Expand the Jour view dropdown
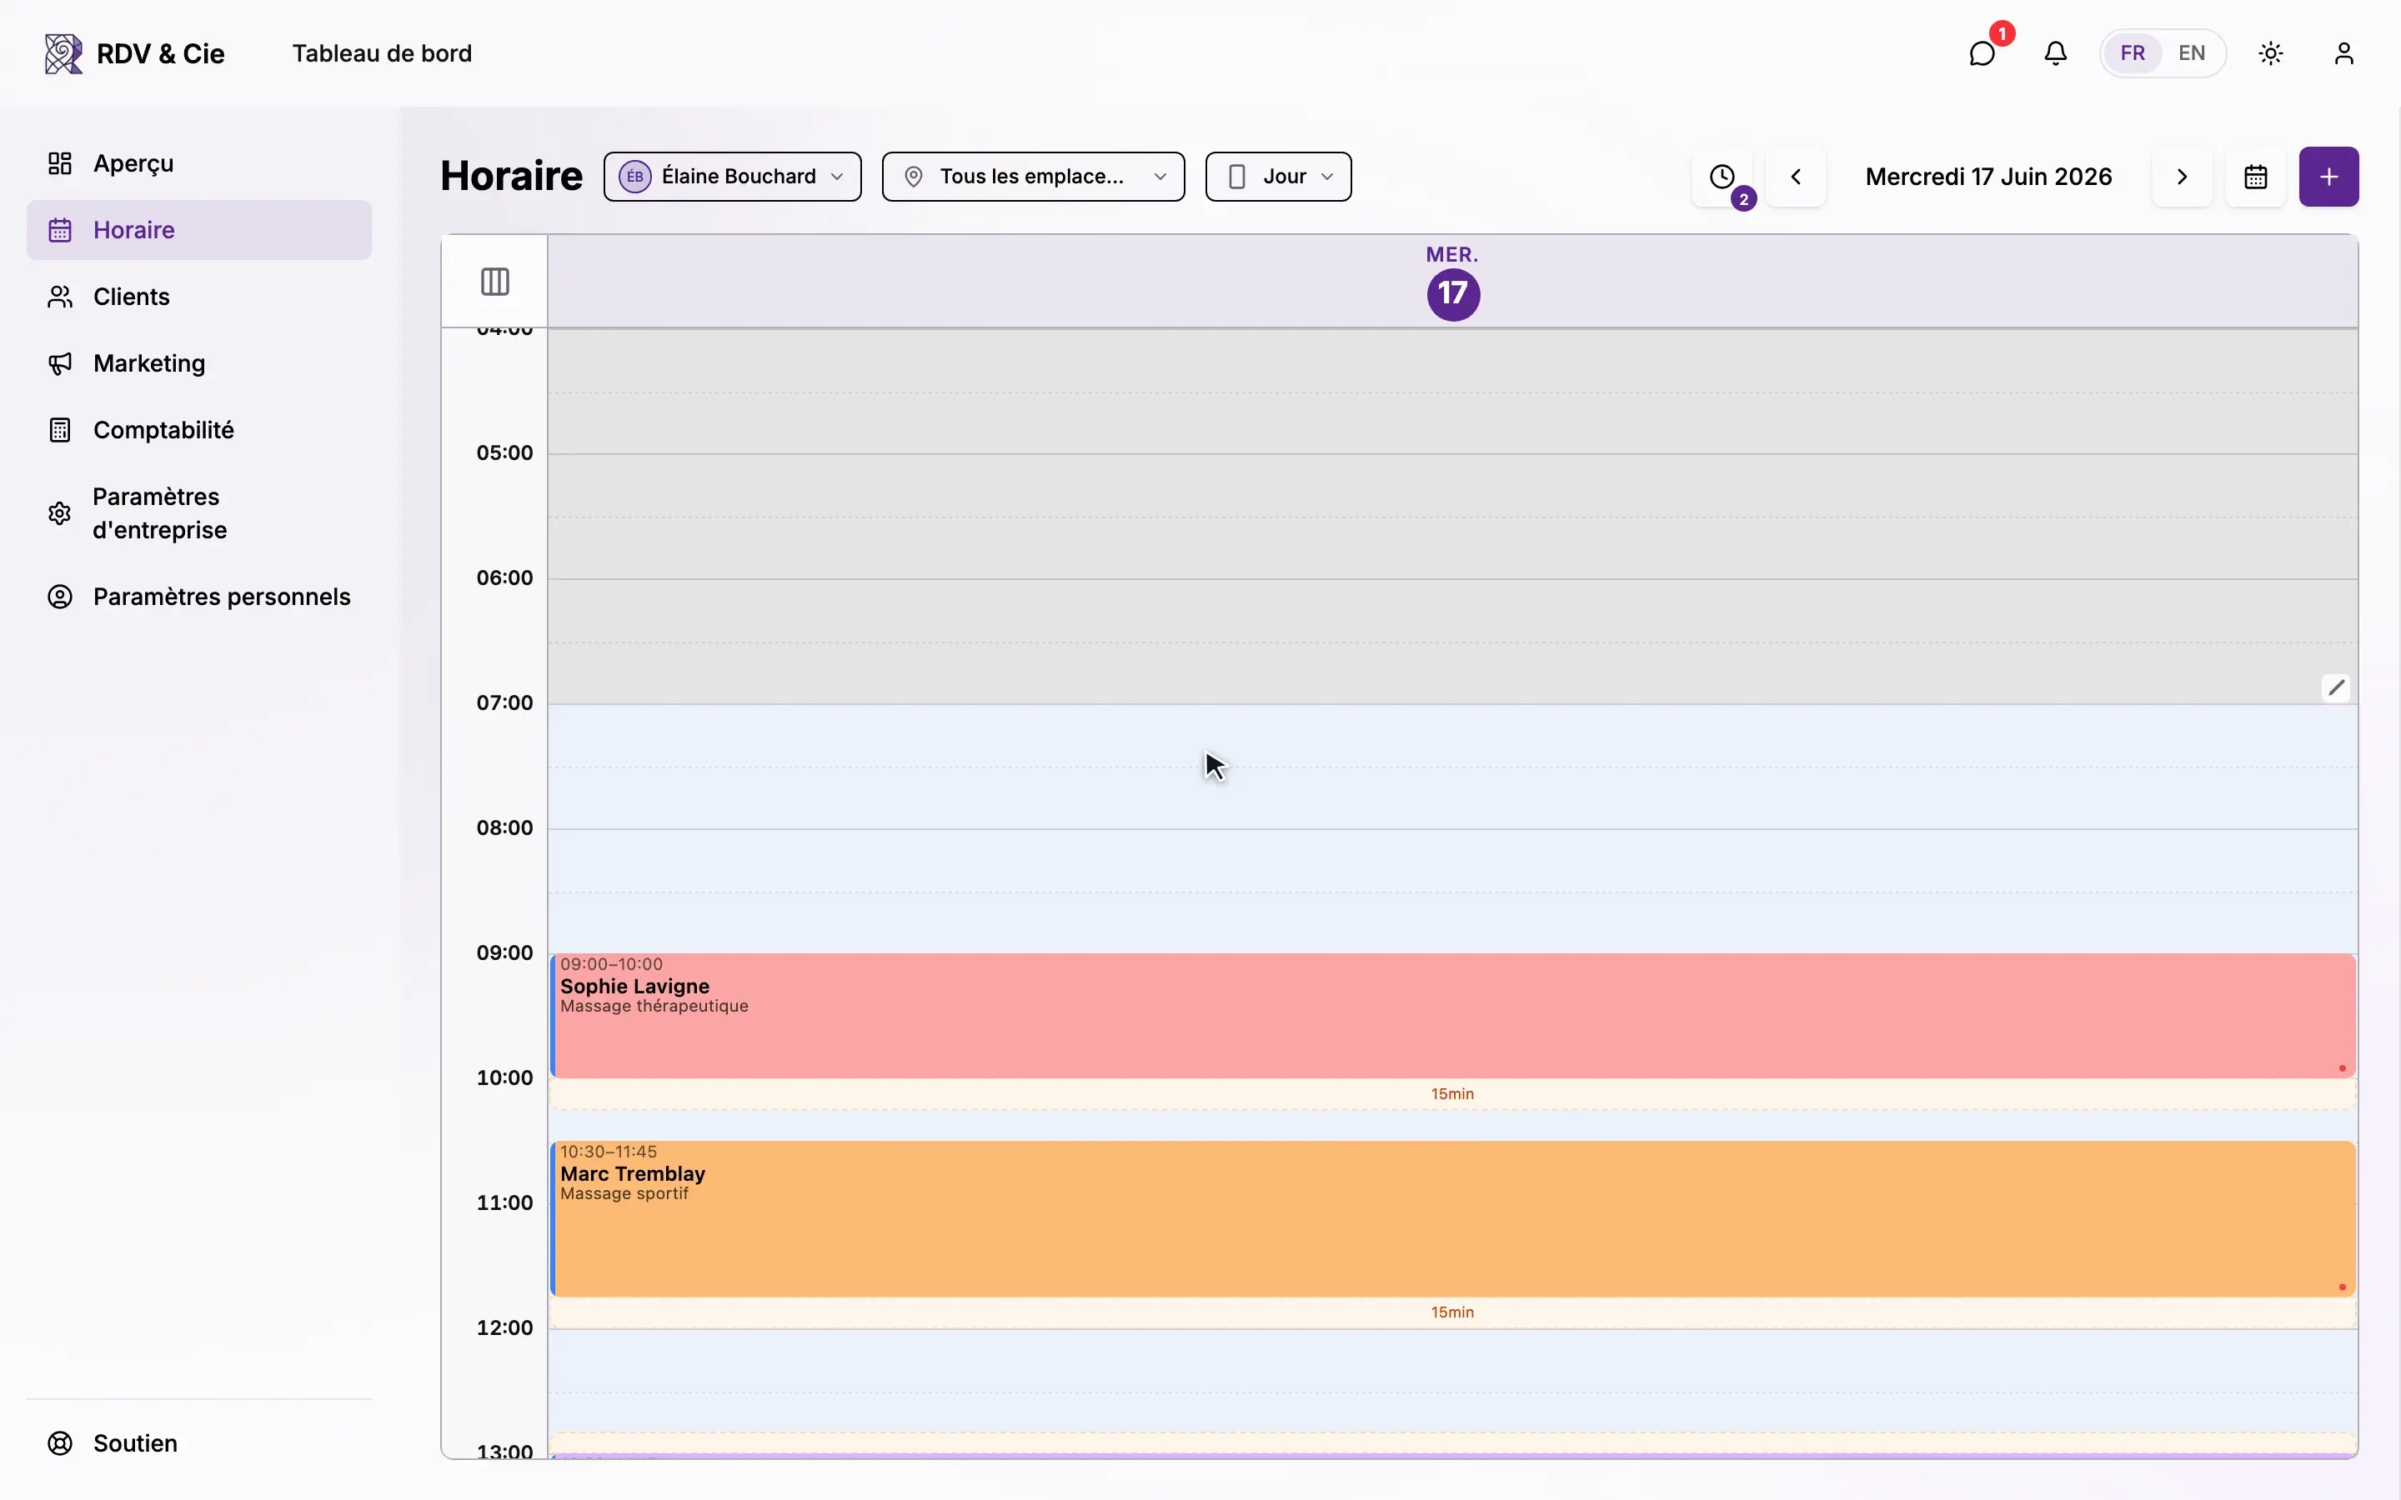 click(1278, 177)
